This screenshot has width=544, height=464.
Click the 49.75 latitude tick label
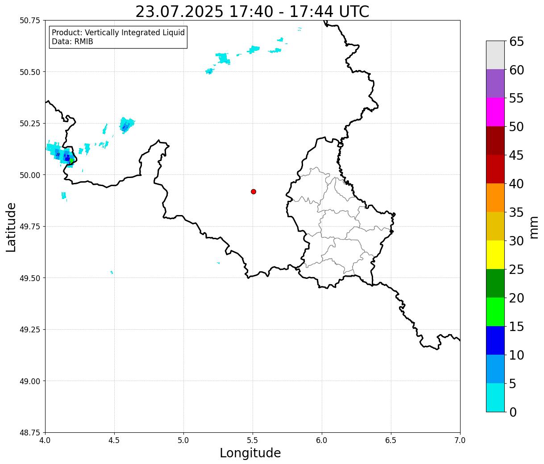coord(29,227)
